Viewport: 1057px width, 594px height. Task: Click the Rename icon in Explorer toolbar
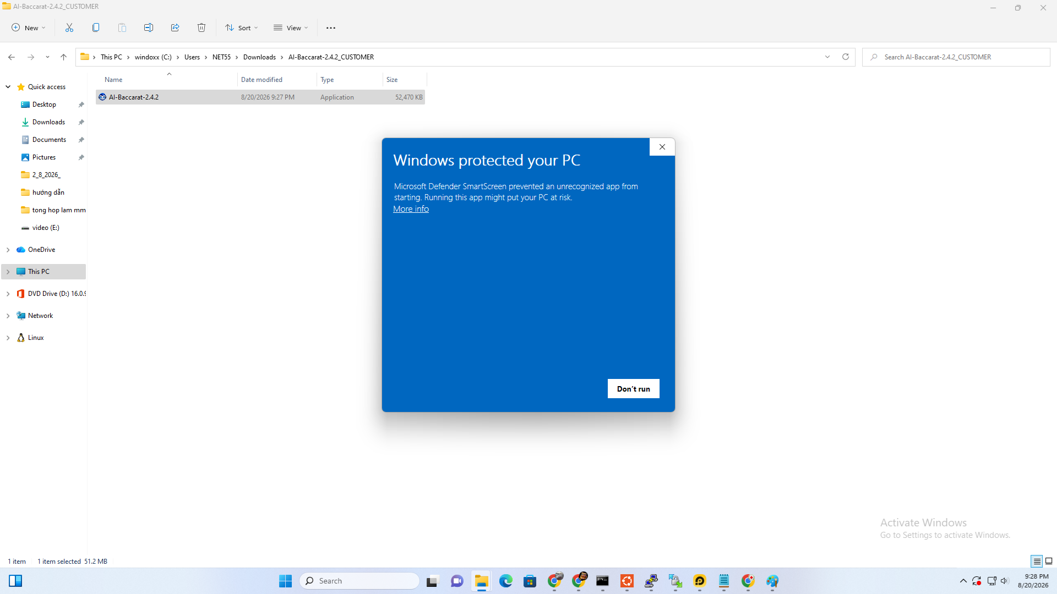(149, 28)
